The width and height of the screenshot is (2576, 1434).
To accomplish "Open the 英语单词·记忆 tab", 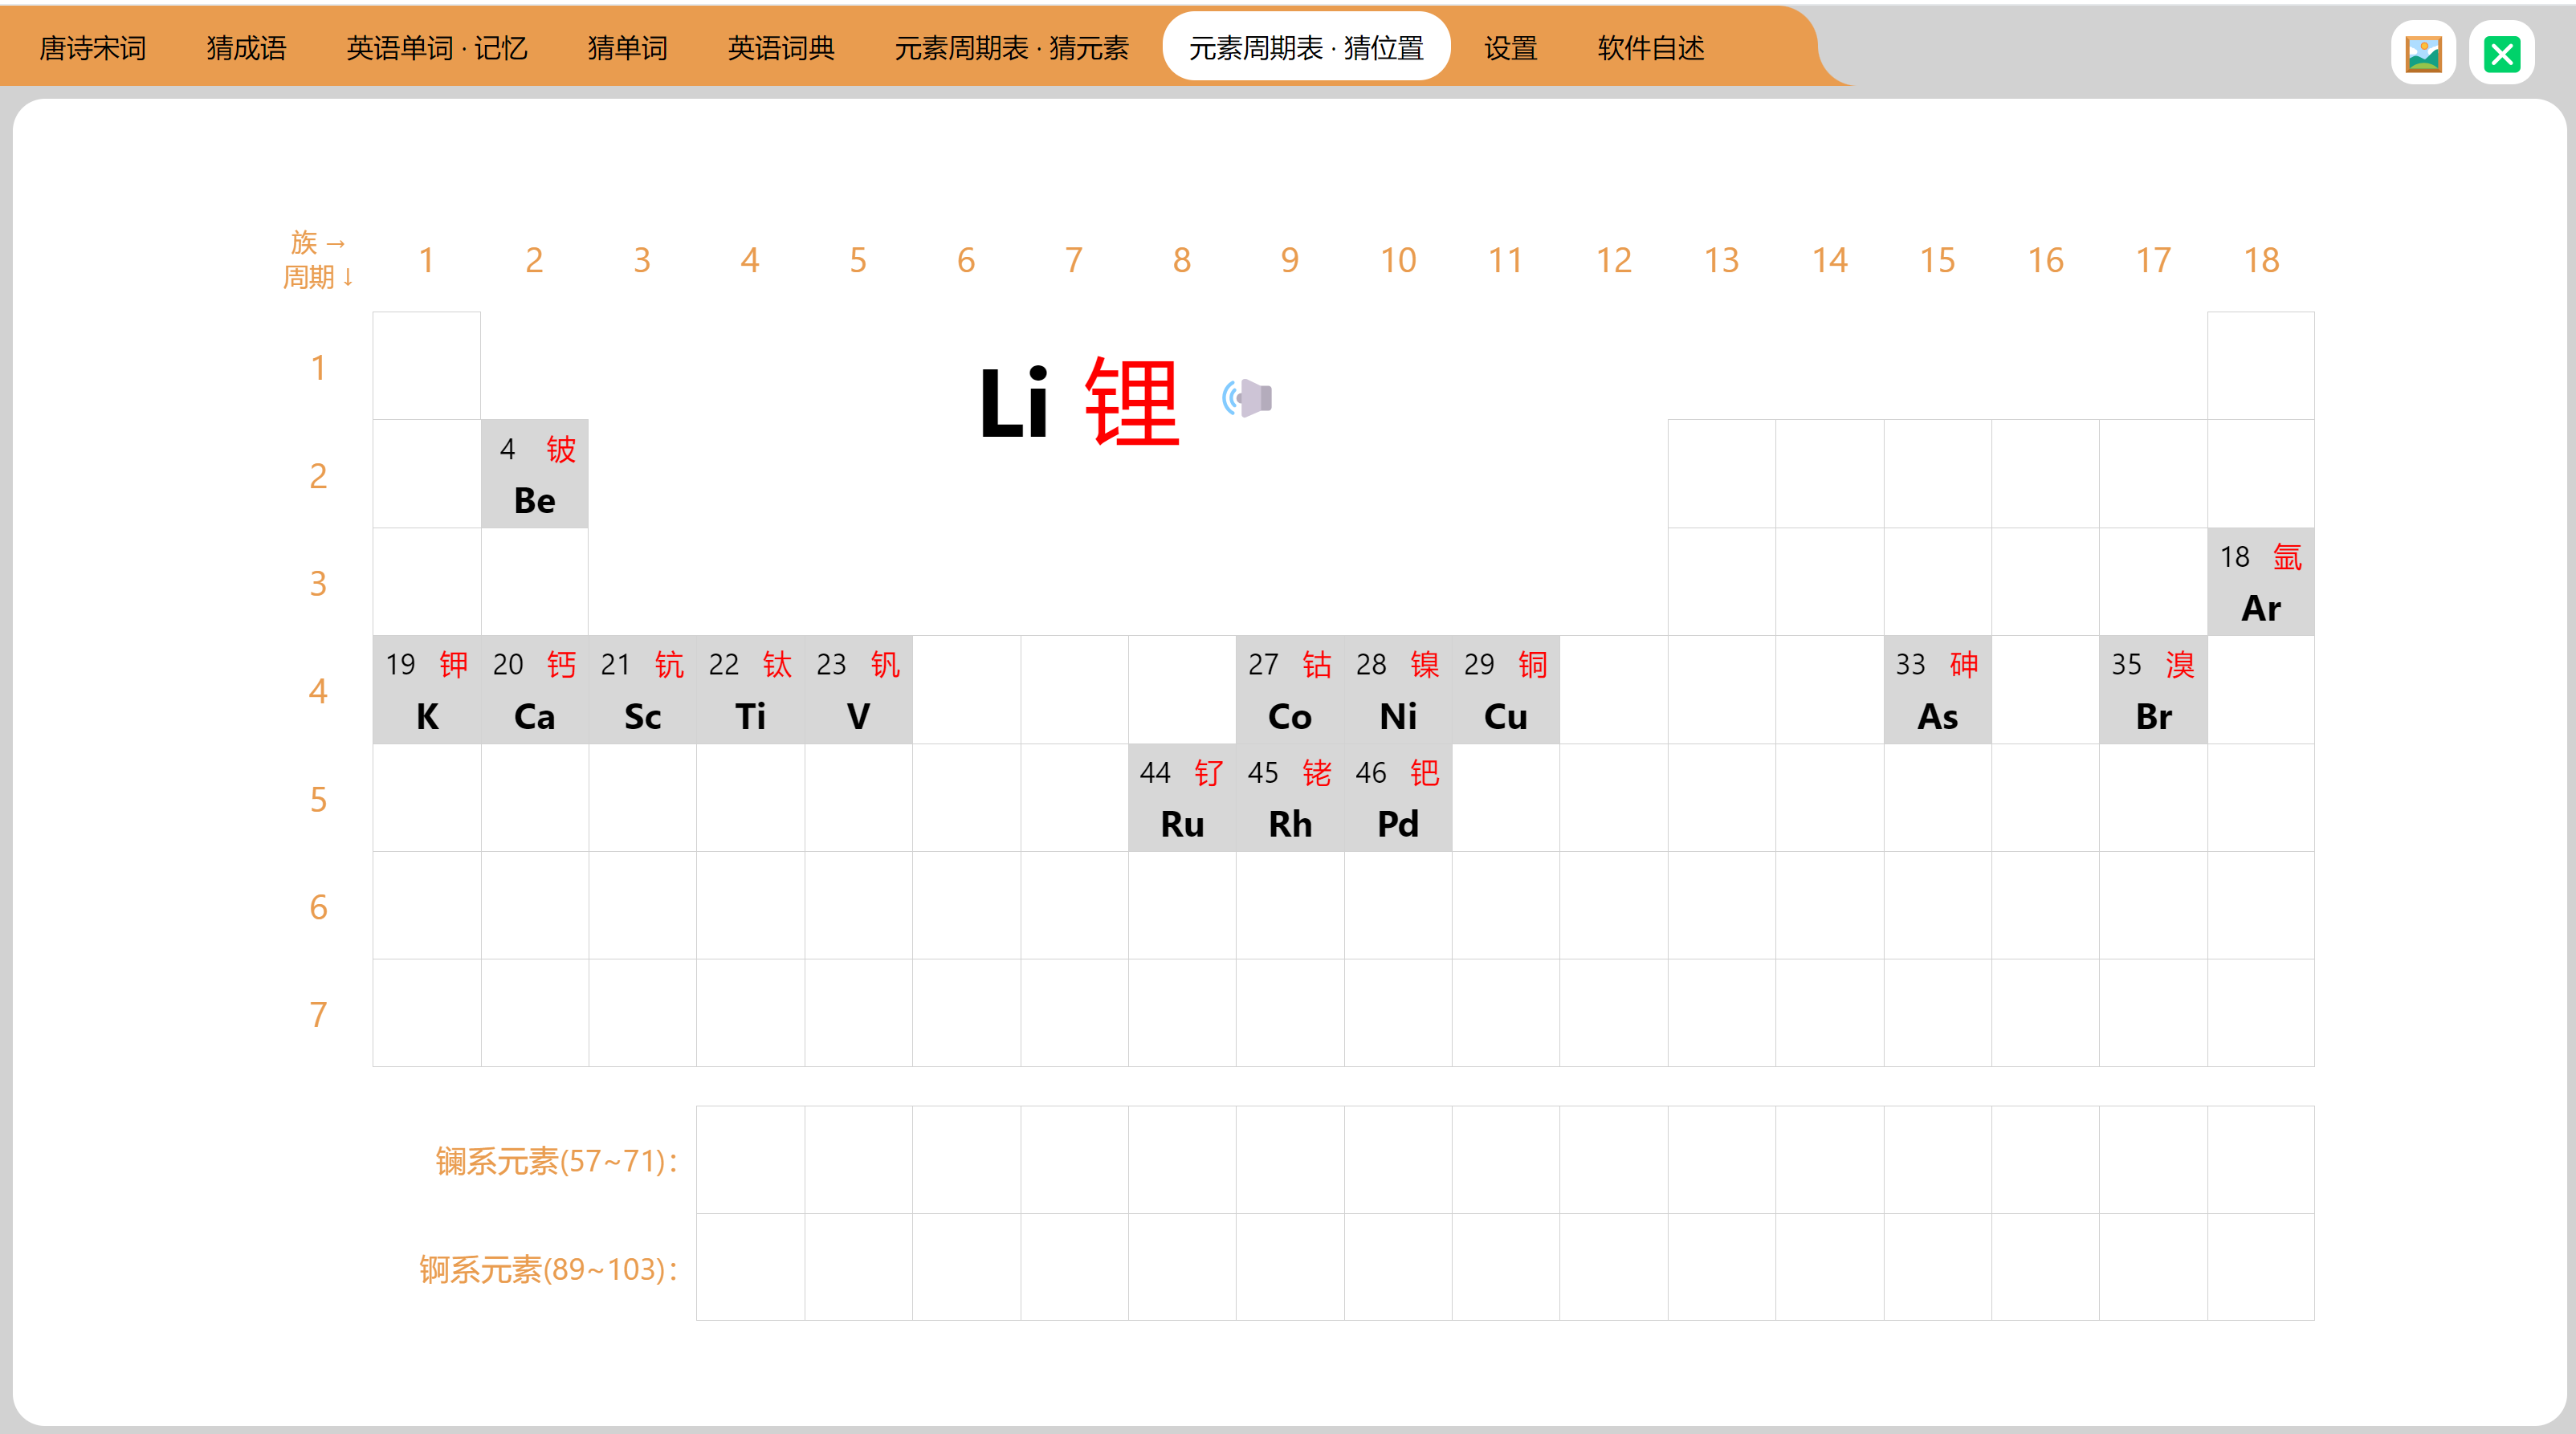I will 436,48.
